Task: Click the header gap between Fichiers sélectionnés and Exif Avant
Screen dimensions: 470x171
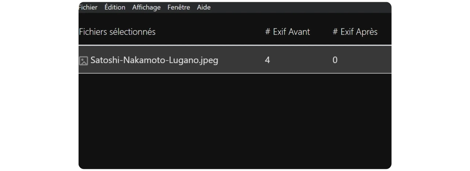Action: [209, 32]
